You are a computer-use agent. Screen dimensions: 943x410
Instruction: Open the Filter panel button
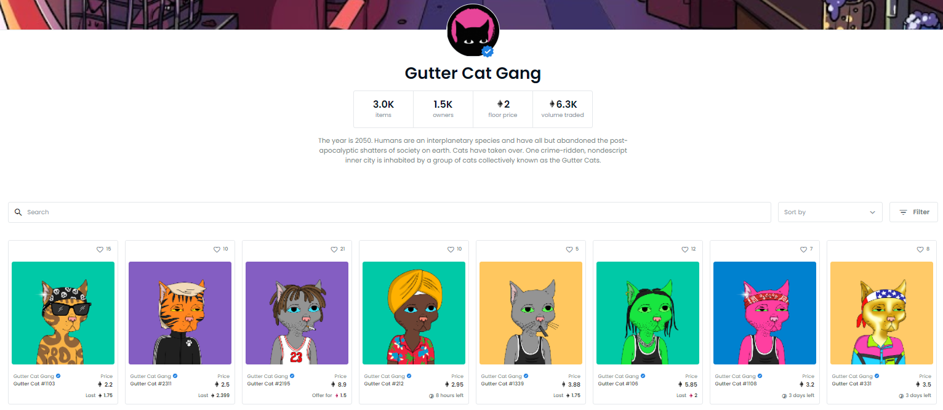(913, 212)
